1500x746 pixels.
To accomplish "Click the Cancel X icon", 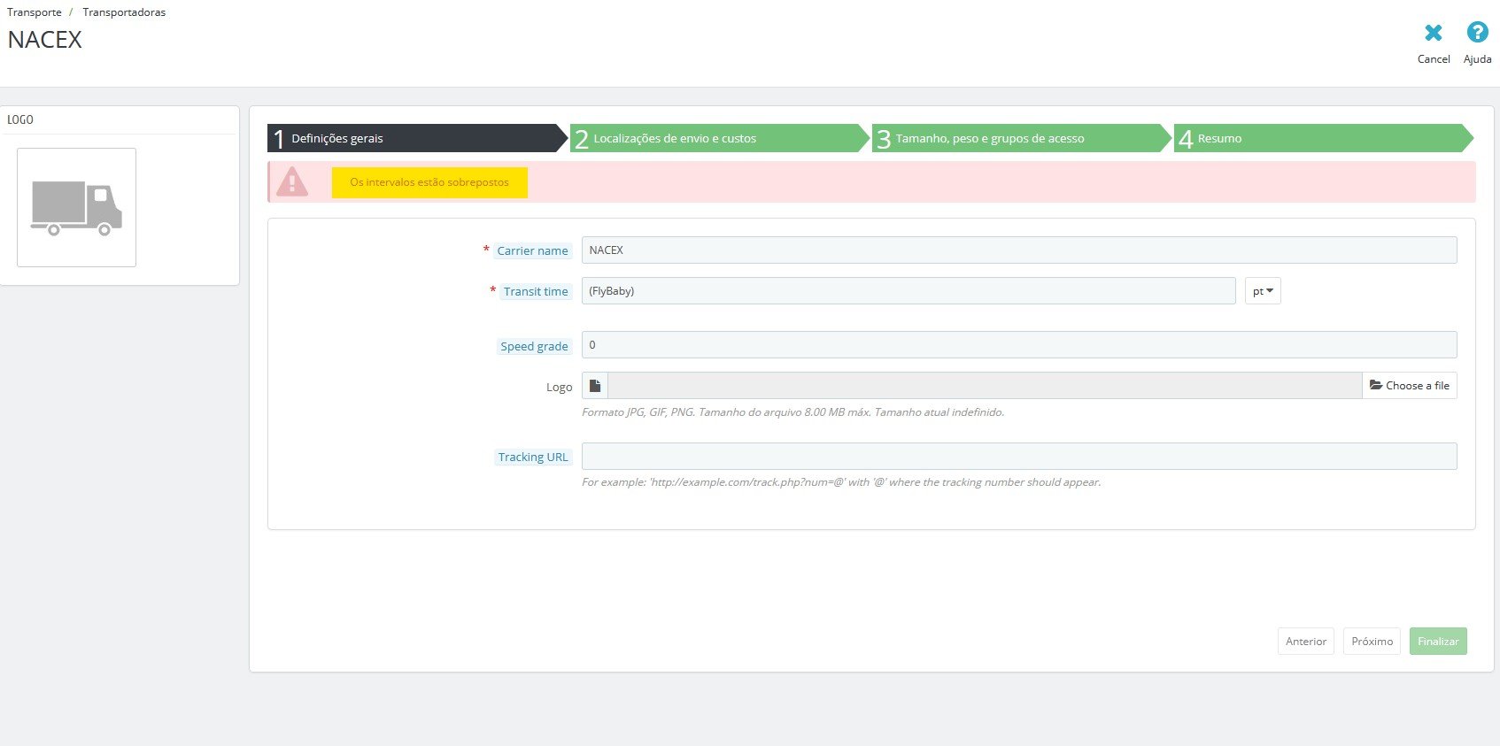I will [1433, 33].
